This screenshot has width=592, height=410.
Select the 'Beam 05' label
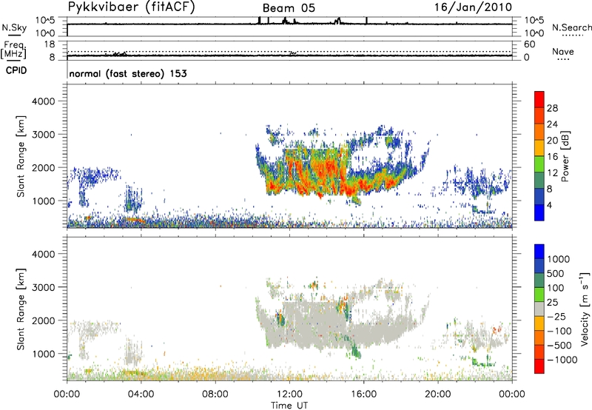(289, 8)
